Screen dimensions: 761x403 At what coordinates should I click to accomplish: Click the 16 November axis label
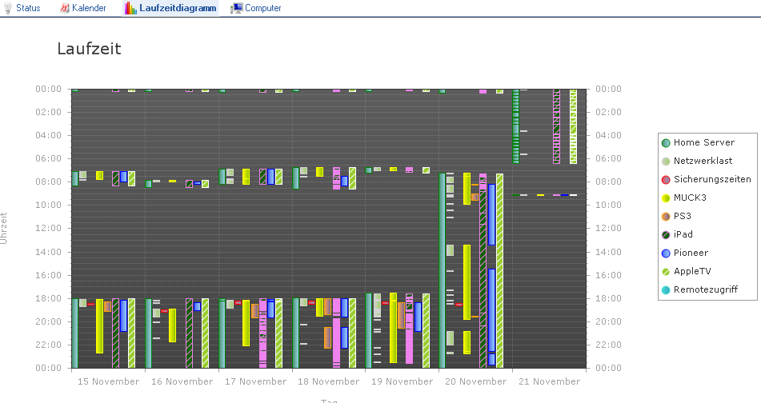pos(182,381)
